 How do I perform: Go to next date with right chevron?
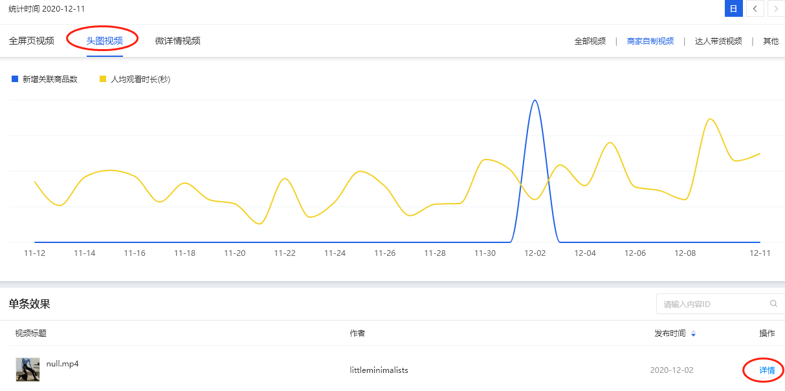coord(776,8)
